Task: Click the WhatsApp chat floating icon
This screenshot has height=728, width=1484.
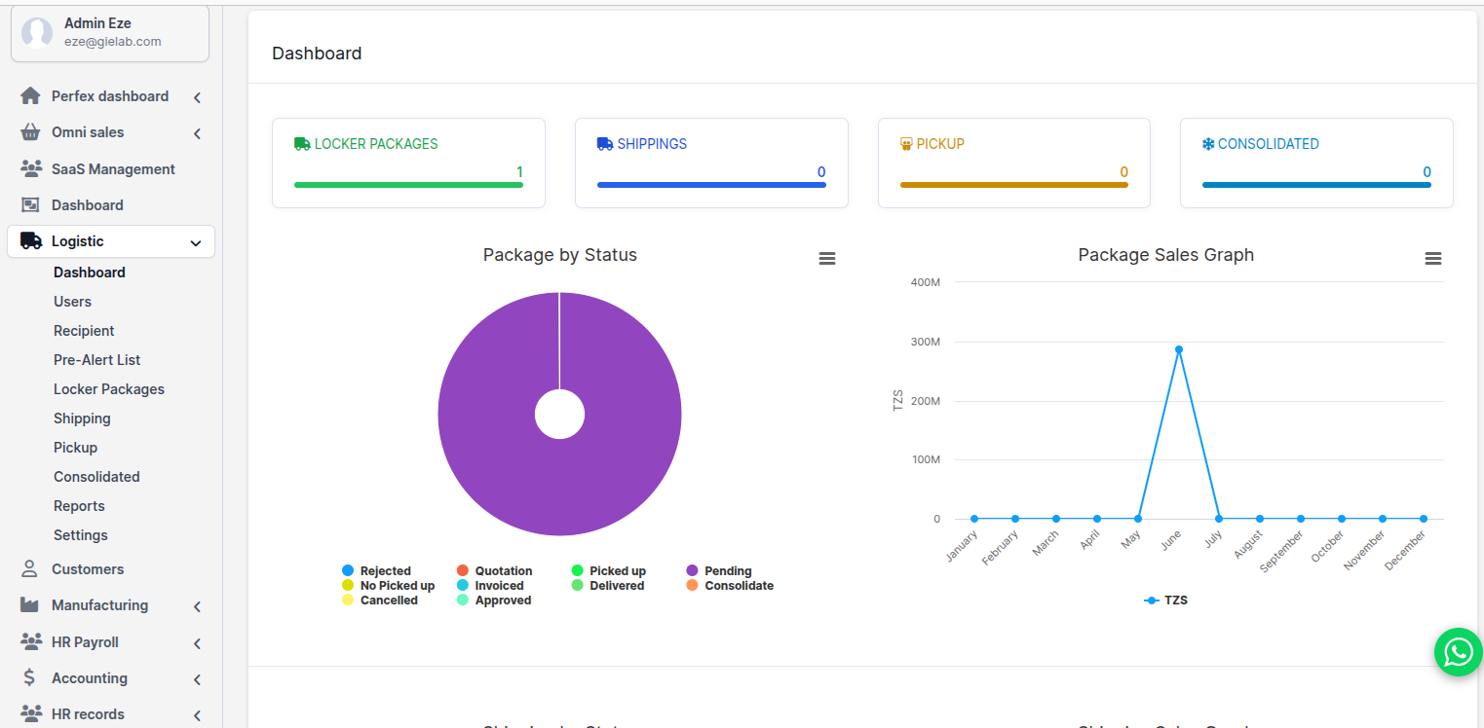Action: point(1458,652)
